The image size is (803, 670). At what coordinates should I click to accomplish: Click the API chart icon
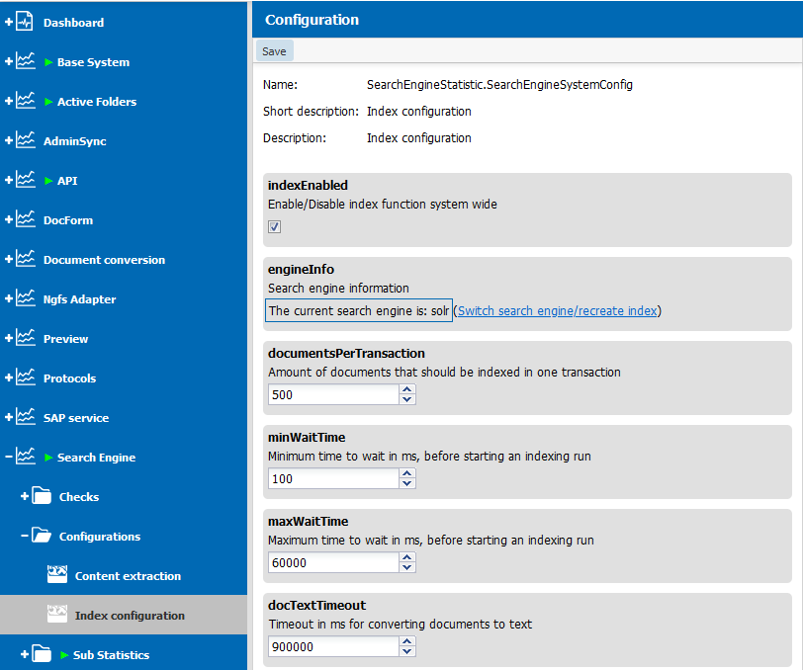pyautogui.click(x=25, y=180)
